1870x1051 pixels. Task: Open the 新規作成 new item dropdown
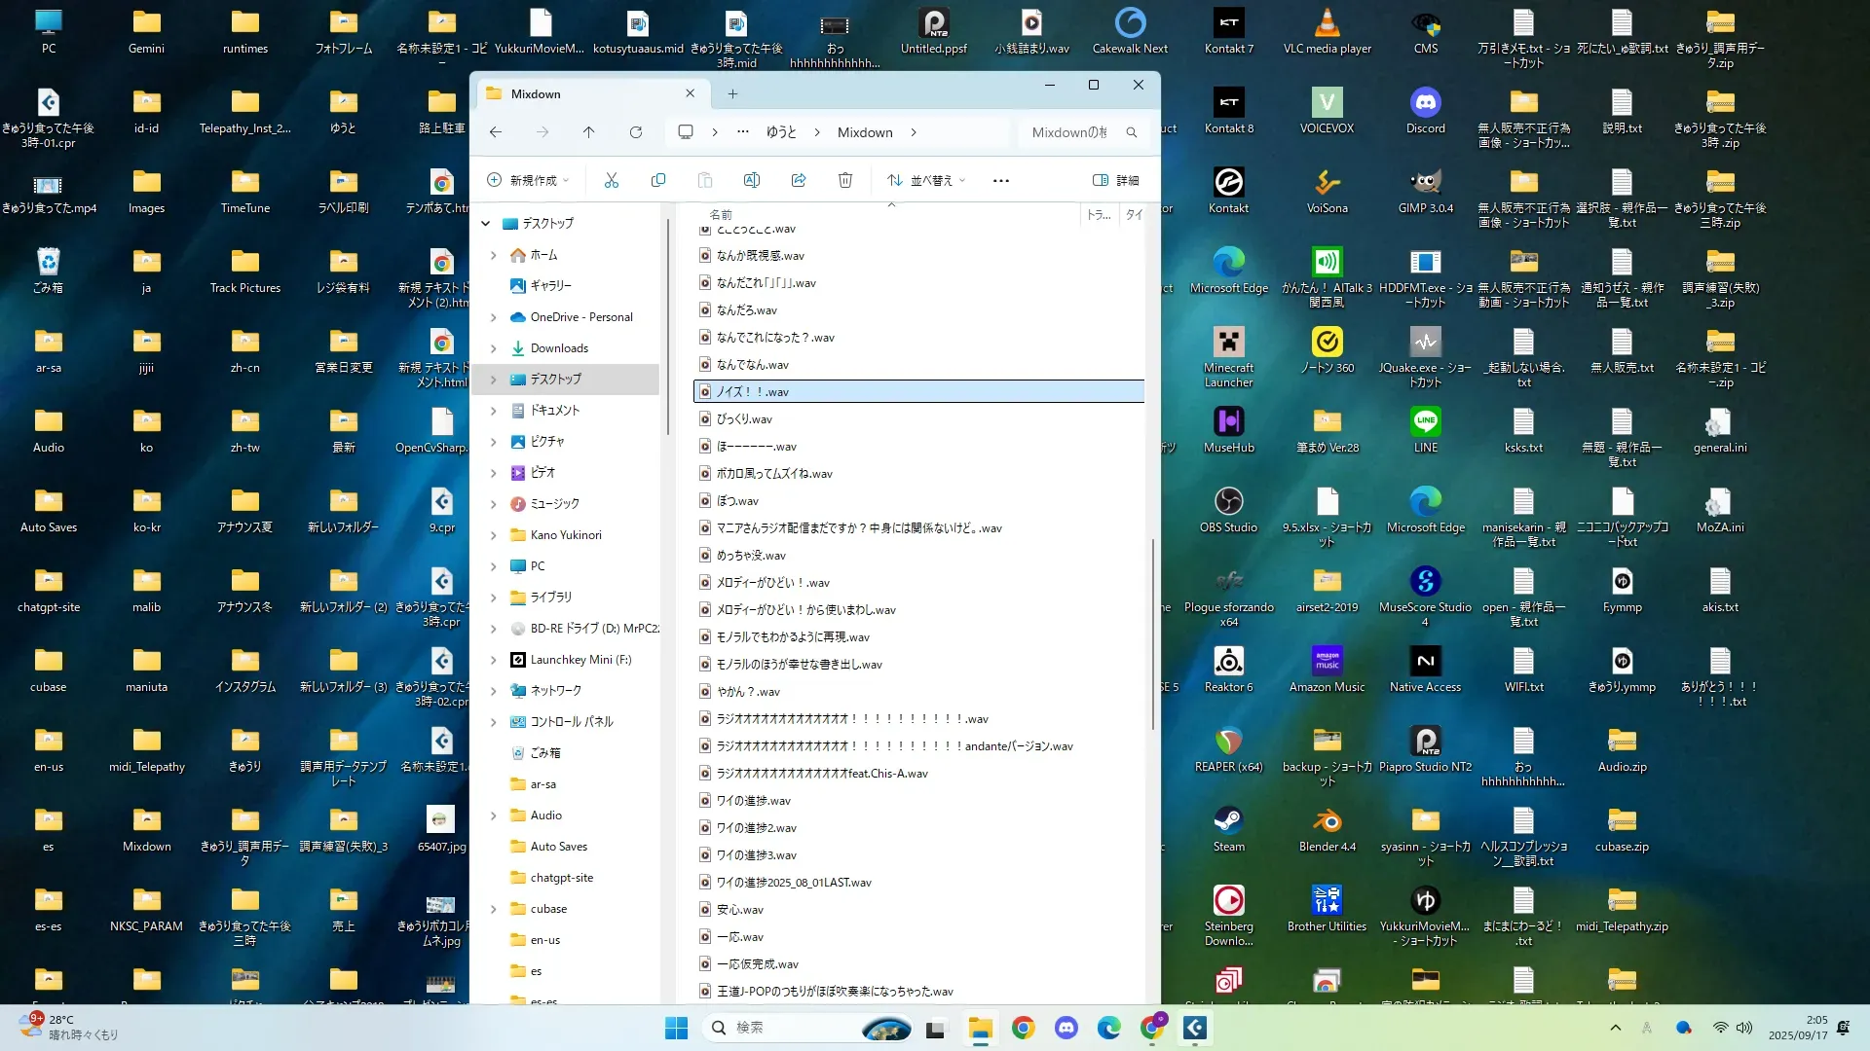(x=527, y=180)
